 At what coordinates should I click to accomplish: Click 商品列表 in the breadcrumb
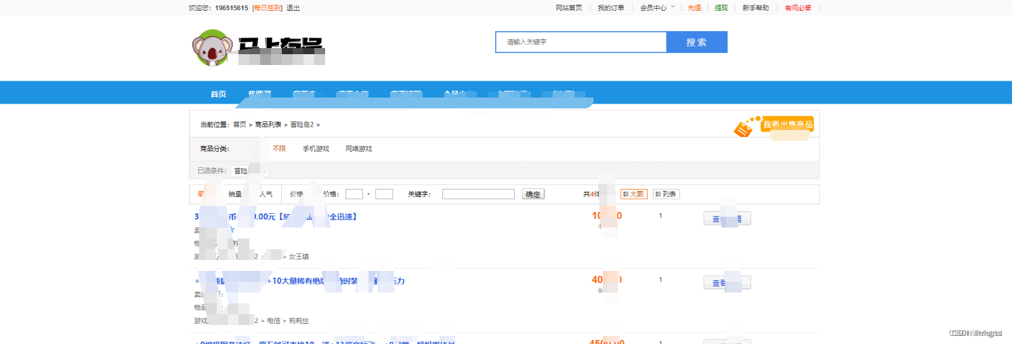coord(268,125)
